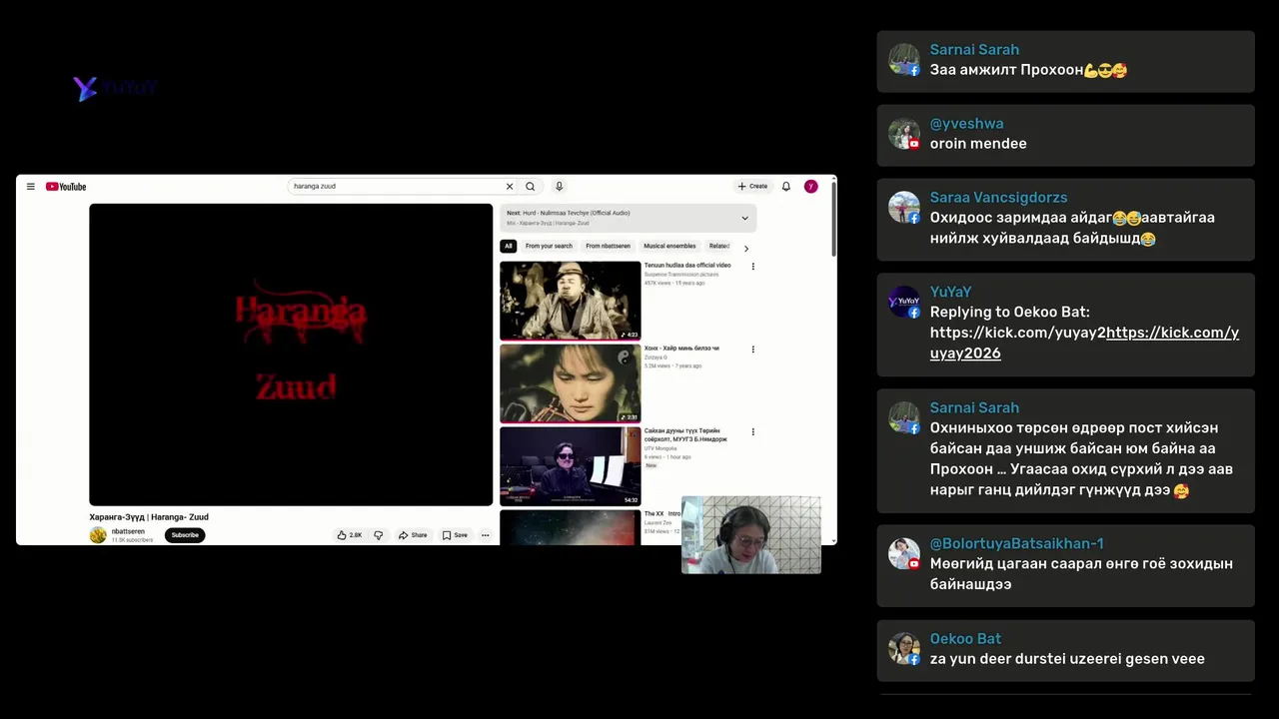Click the 'Saraa Vancsigdorzs' username
The height and width of the screenshot is (719, 1279).
[998, 198]
